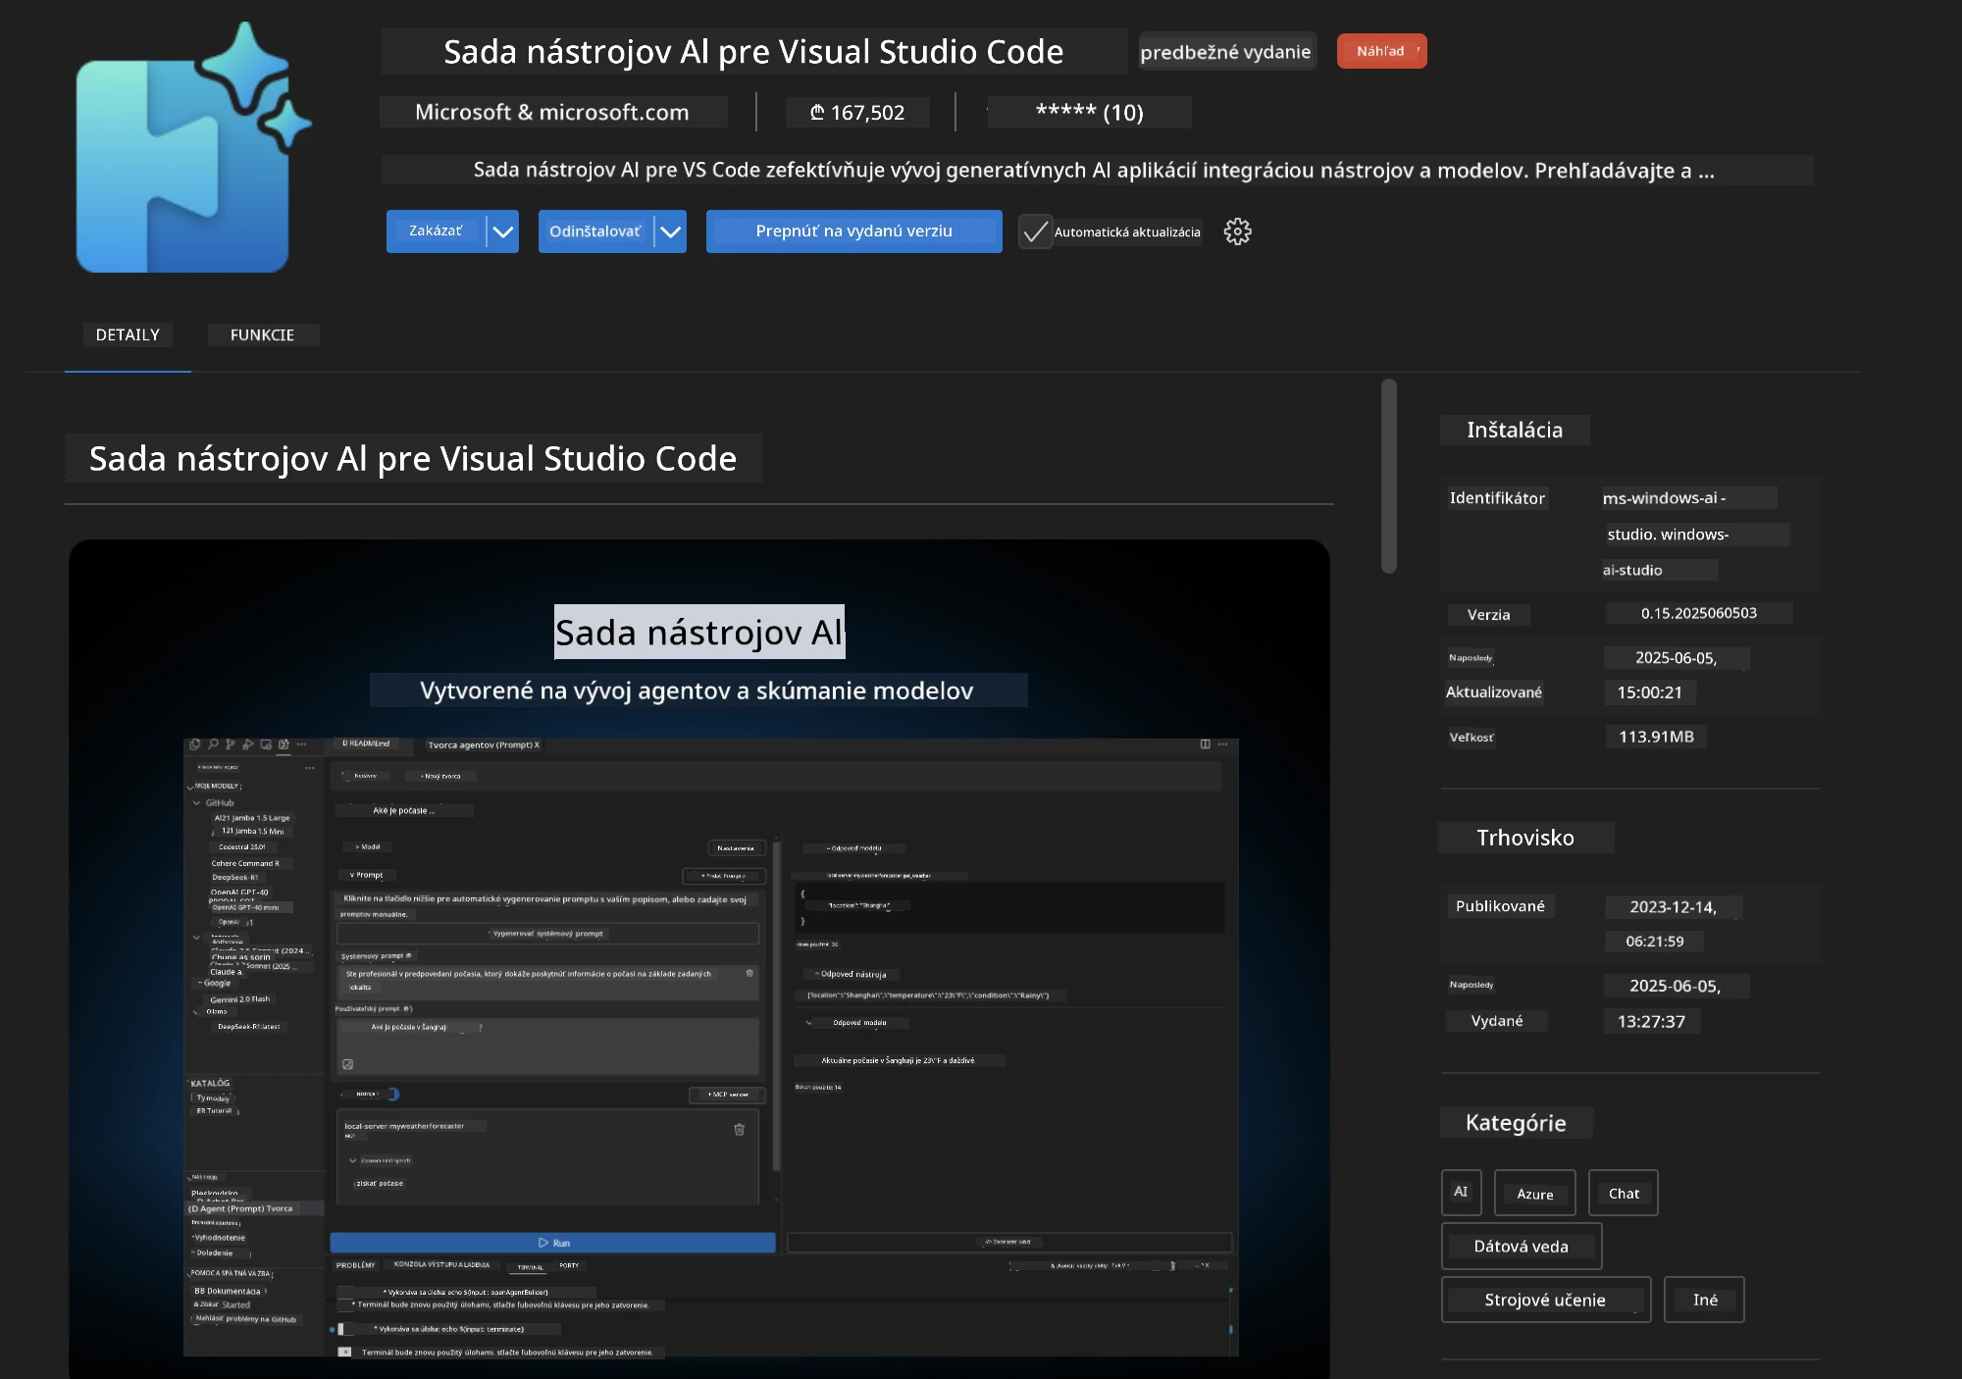
Task: Open PROBLÉMY panel tab in screenshot
Action: click(x=355, y=1265)
